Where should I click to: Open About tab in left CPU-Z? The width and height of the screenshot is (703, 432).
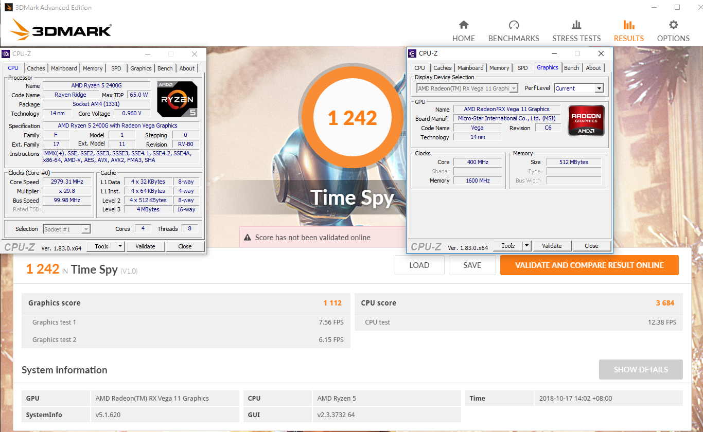(187, 68)
